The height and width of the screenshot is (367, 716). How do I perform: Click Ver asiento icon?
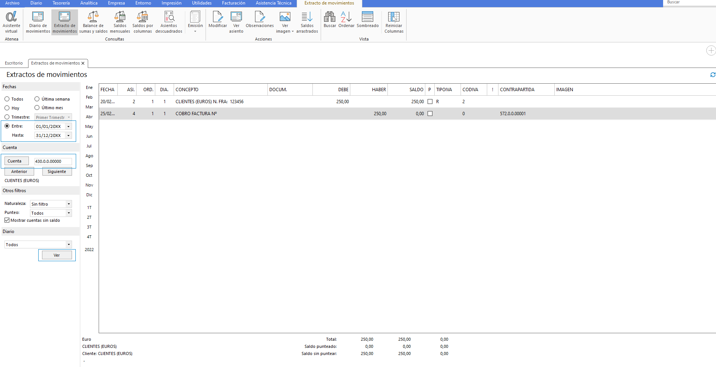pyautogui.click(x=236, y=22)
